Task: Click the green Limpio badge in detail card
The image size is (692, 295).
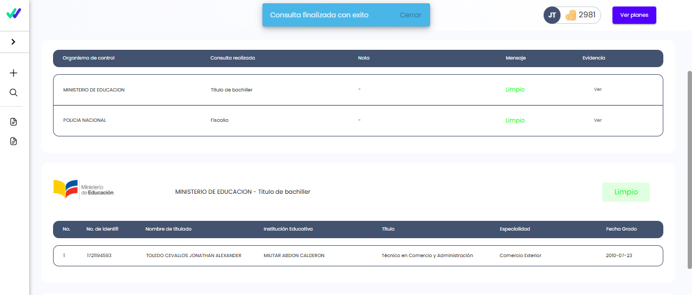Action: [626, 192]
